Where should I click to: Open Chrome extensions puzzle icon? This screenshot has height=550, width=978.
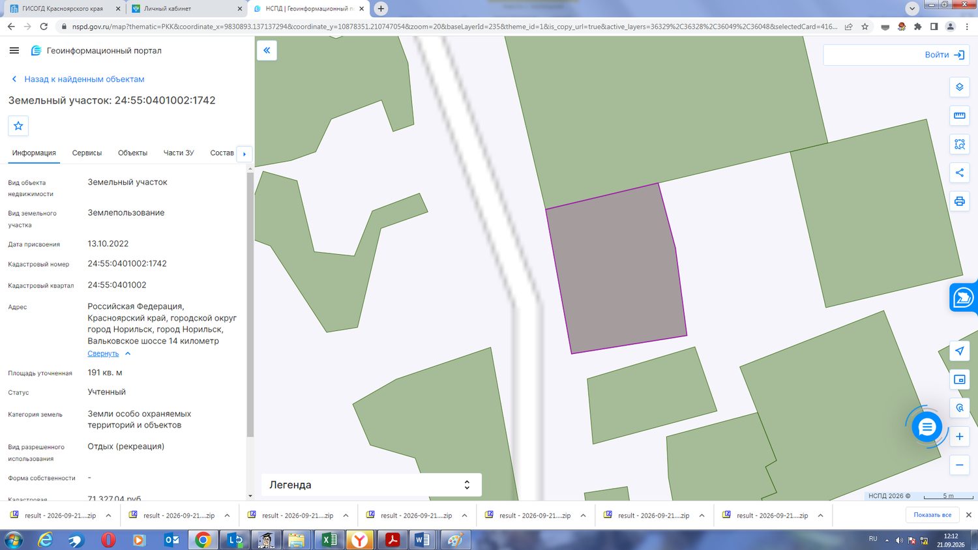(x=918, y=27)
